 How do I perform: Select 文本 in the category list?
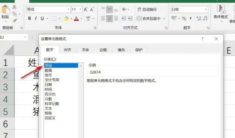(x=61, y=108)
